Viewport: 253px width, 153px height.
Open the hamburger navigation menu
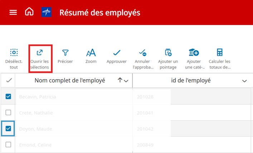tap(13, 12)
